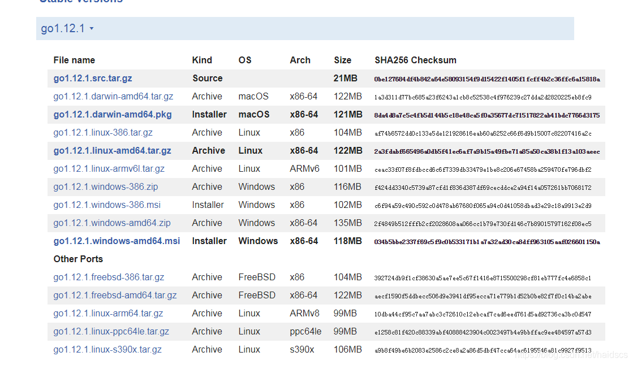Select checksum in linux-amd64.tar.gz row
Viewport: 633px width, 365px height.
tap(487, 151)
